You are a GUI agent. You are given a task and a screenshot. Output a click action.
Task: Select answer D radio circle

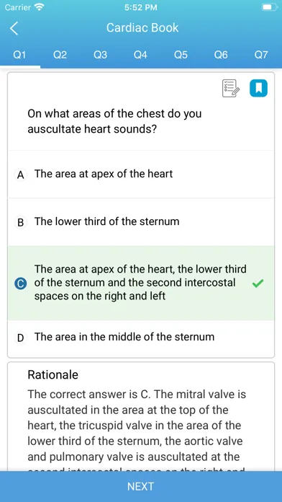20,338
